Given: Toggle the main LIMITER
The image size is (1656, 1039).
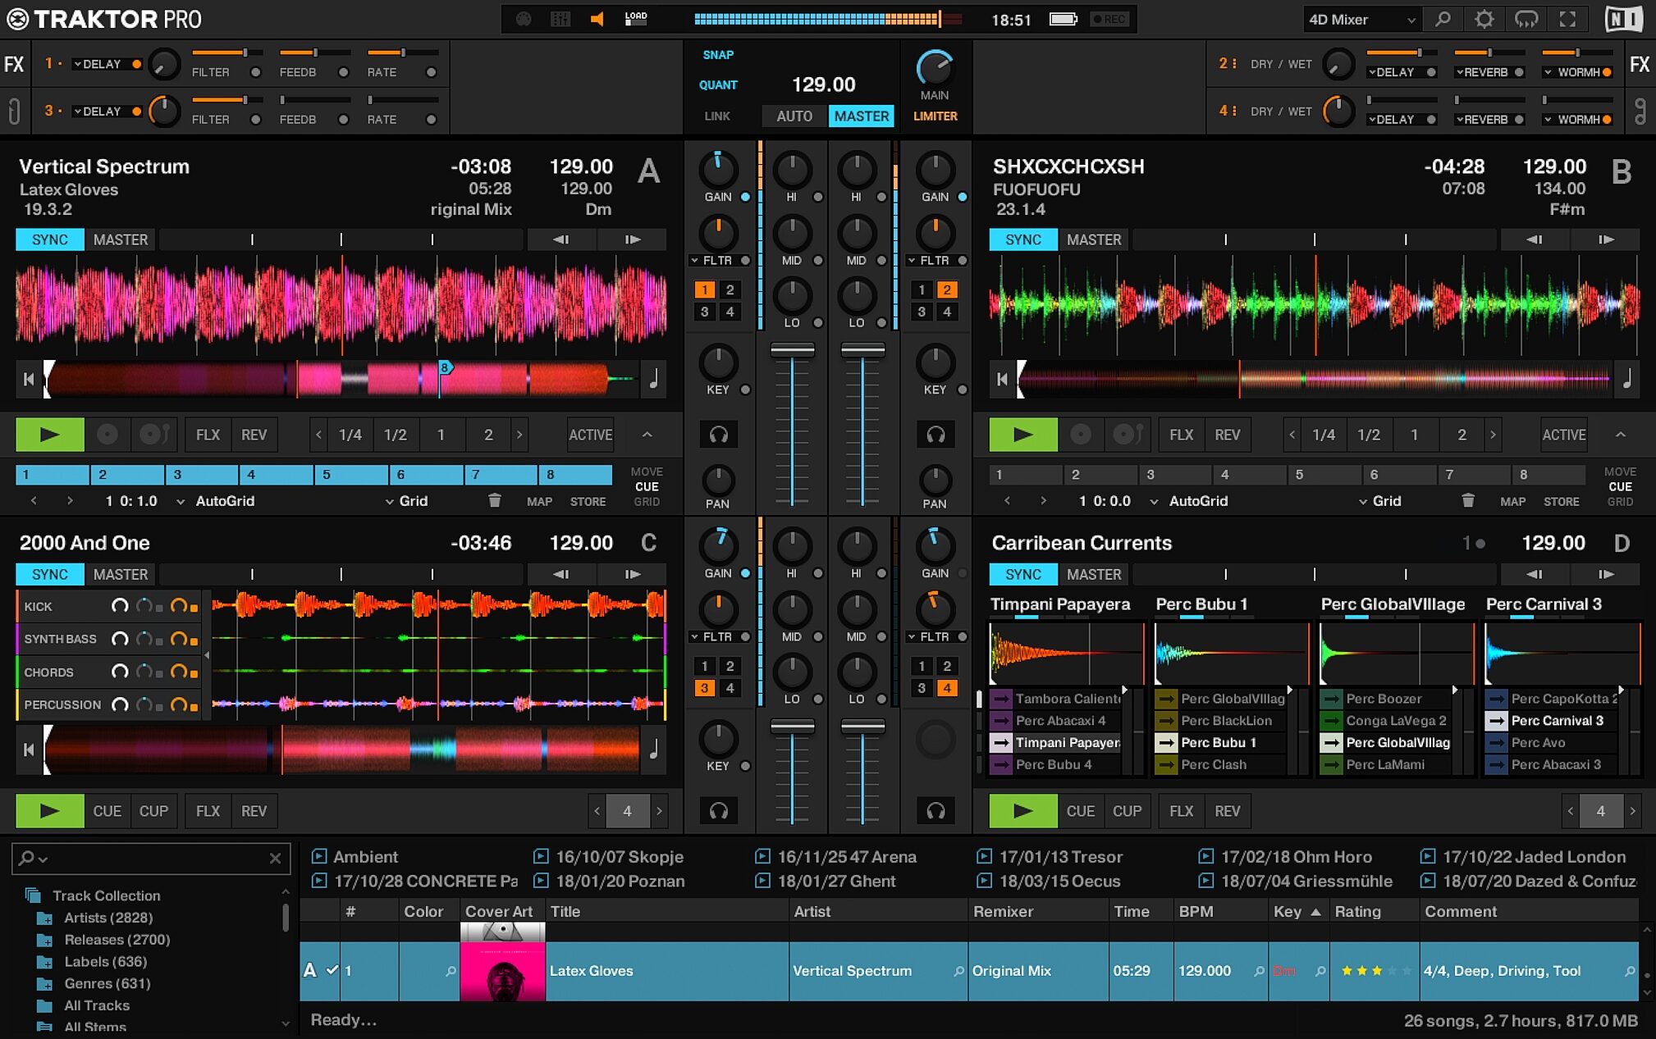Looking at the screenshot, I should click(936, 116).
